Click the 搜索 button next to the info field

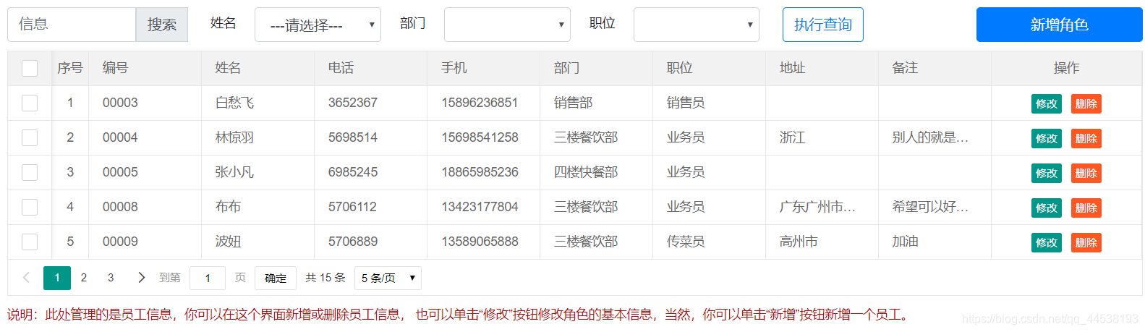point(162,25)
